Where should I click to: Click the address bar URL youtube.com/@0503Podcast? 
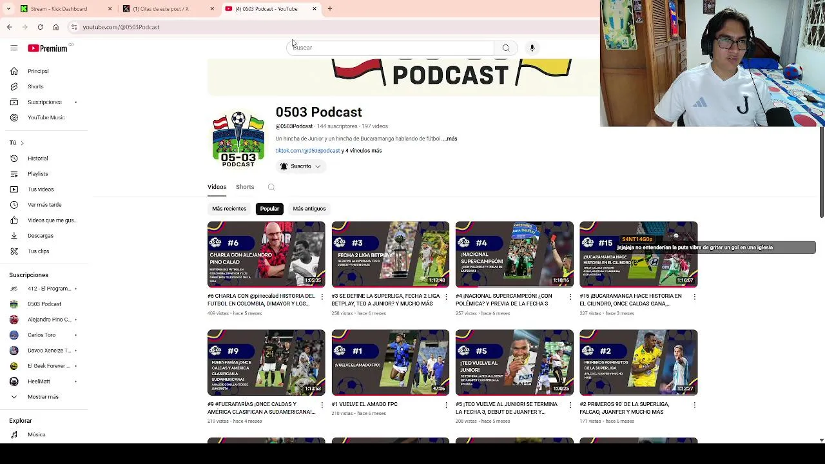click(x=121, y=27)
